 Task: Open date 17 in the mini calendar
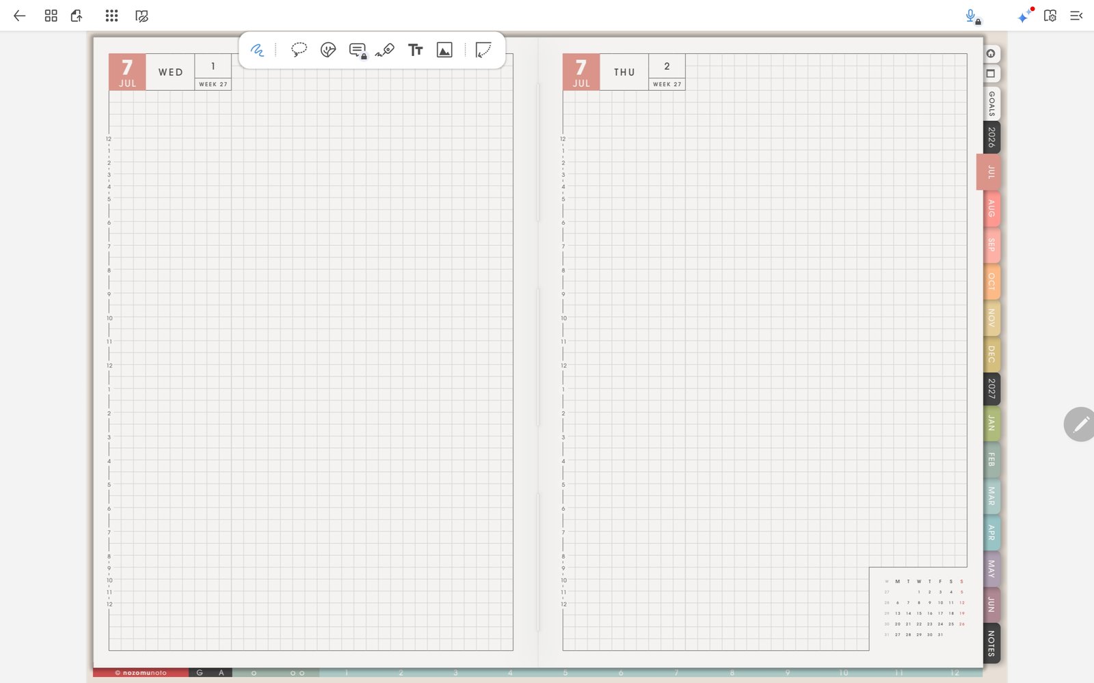point(940,613)
